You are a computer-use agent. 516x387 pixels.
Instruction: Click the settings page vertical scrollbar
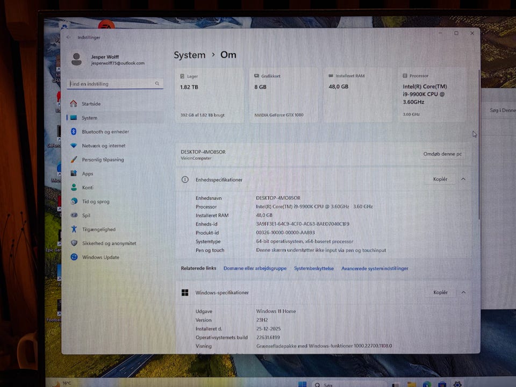(479, 145)
